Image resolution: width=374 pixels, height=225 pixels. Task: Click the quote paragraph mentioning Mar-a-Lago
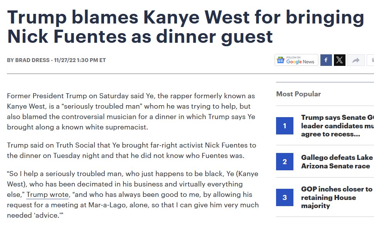[x=133, y=195]
